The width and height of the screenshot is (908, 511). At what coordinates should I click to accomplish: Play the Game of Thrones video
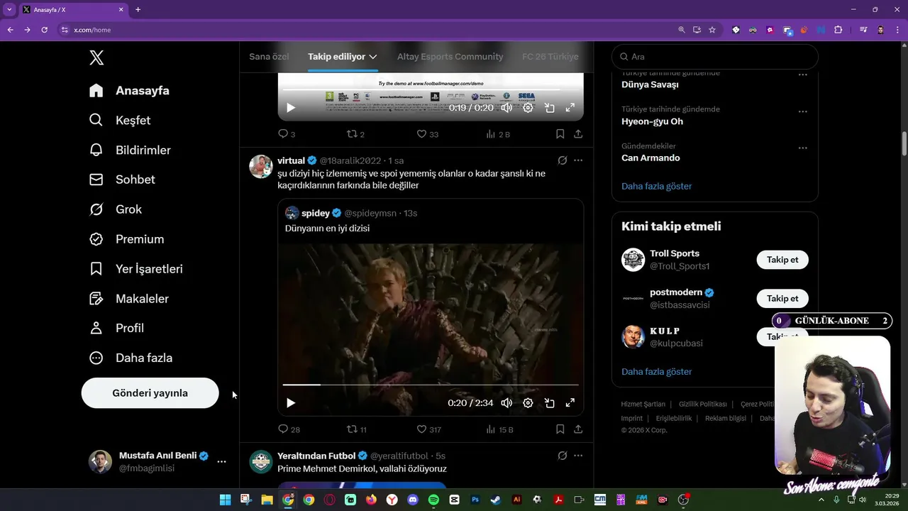point(291,402)
